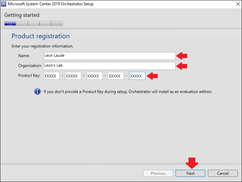
Task: Select the third Product Key box
Action: click(95, 76)
